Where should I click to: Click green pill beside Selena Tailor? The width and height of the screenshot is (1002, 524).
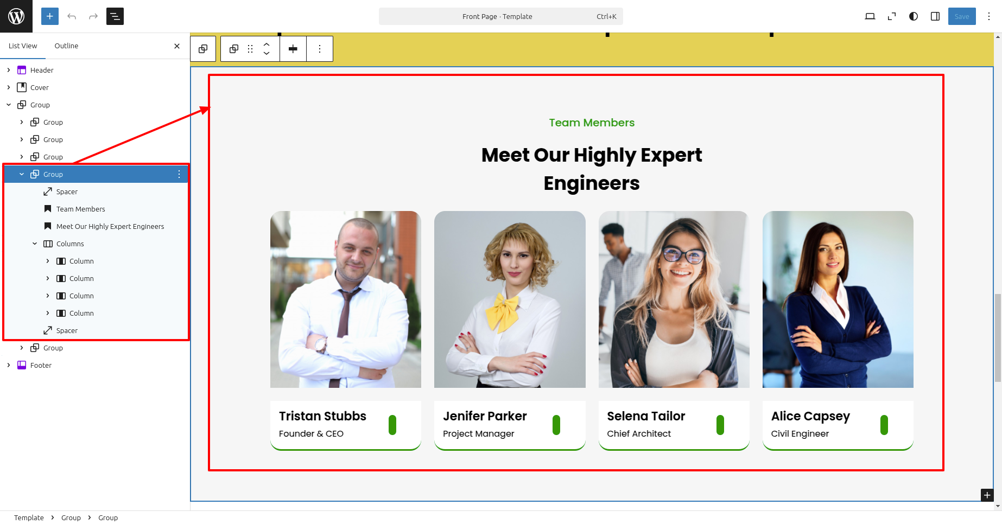(720, 425)
